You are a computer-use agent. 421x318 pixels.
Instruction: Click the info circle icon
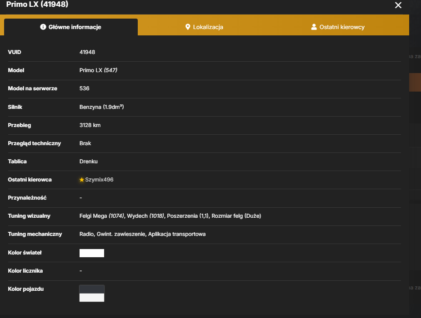click(x=43, y=27)
